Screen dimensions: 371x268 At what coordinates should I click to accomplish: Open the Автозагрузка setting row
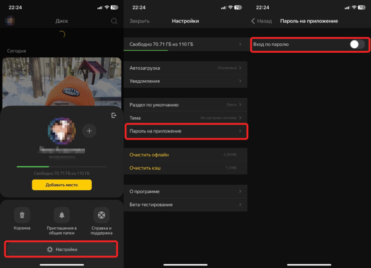[185, 68]
